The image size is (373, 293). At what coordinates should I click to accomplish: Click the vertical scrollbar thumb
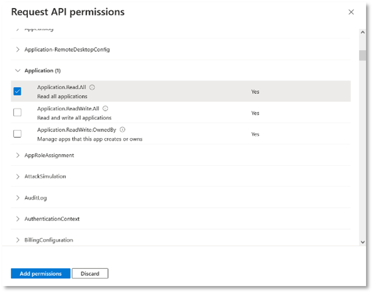click(x=363, y=55)
